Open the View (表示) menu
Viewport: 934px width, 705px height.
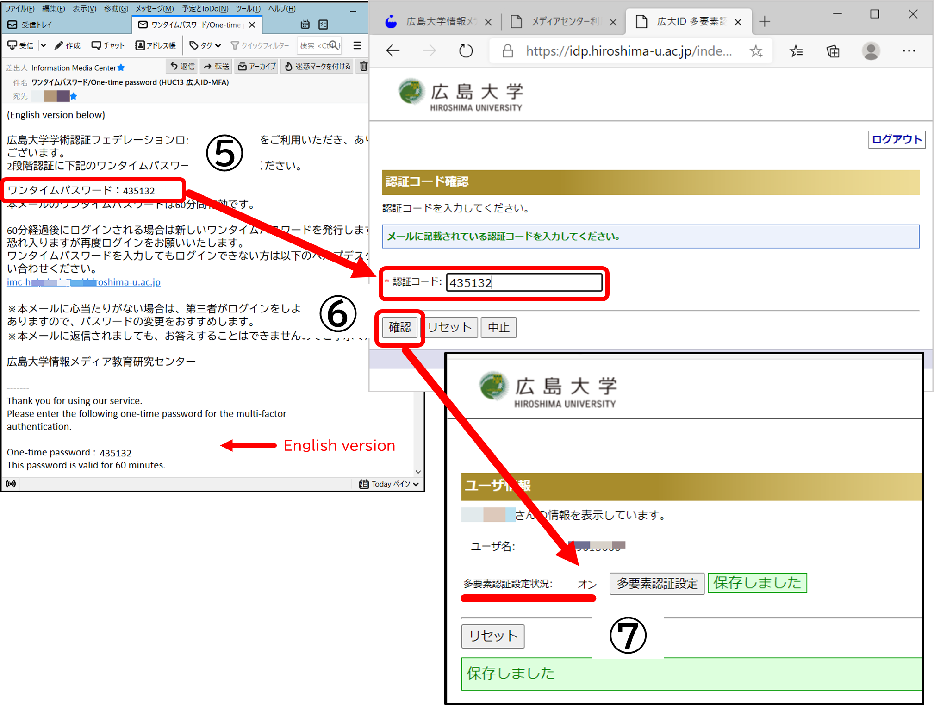point(84,9)
